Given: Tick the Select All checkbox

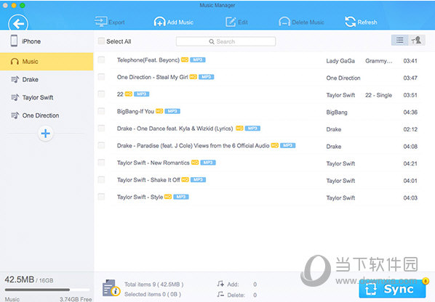Looking at the screenshot, I should [101, 41].
